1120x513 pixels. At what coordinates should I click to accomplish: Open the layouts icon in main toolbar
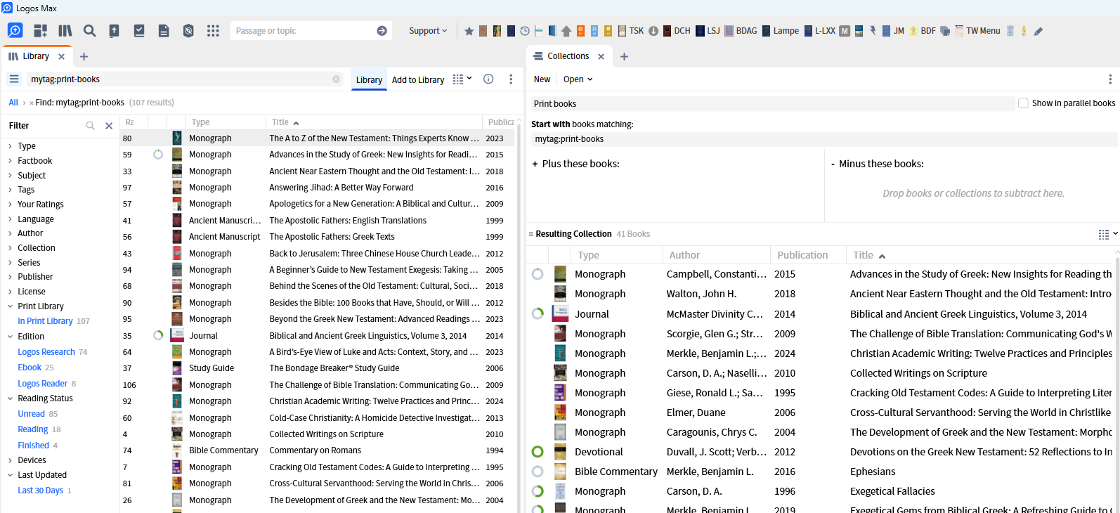coord(40,30)
